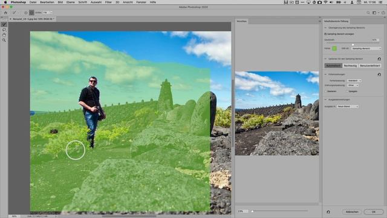This screenshot has width=387, height=218.
Task: Switch brush to subtract mode icon
Action: [x=31, y=13]
